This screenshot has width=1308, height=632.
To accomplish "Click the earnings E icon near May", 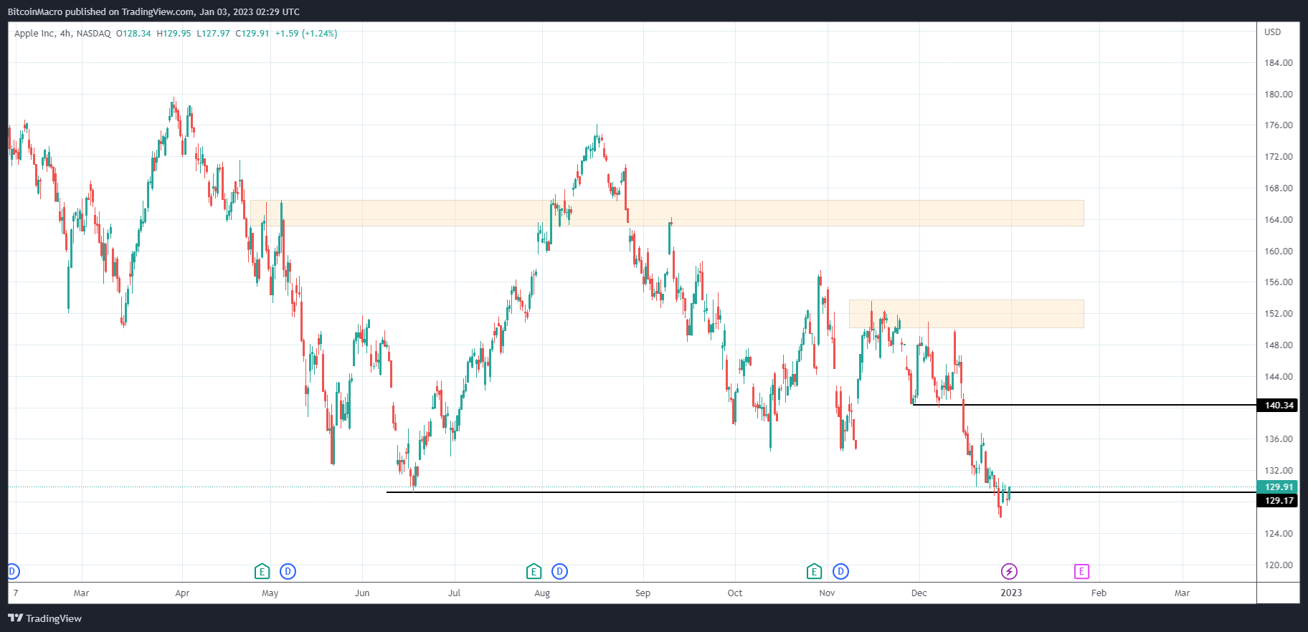I will [262, 571].
